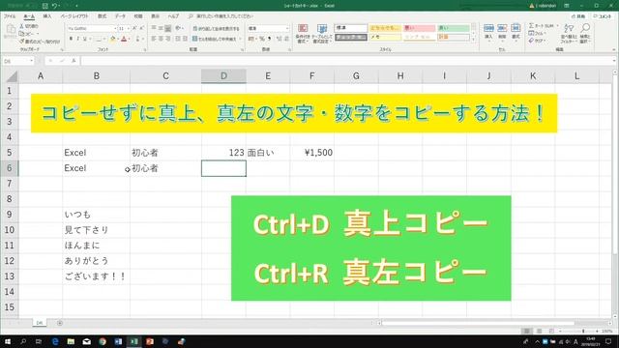Open the number format dropdown
Viewport: 619px width, 348px height.
point(287,28)
